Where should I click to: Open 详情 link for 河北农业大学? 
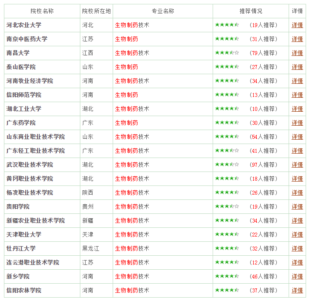click(x=297, y=25)
